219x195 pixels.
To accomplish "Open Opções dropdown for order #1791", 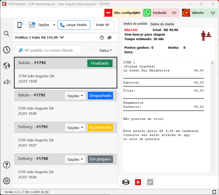I will [75, 128].
